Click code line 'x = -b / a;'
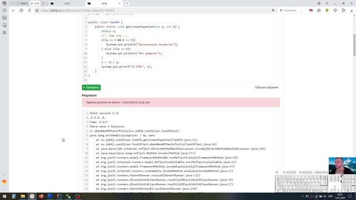Image resolution: width=356 pixels, height=200 pixels. pos(110,62)
